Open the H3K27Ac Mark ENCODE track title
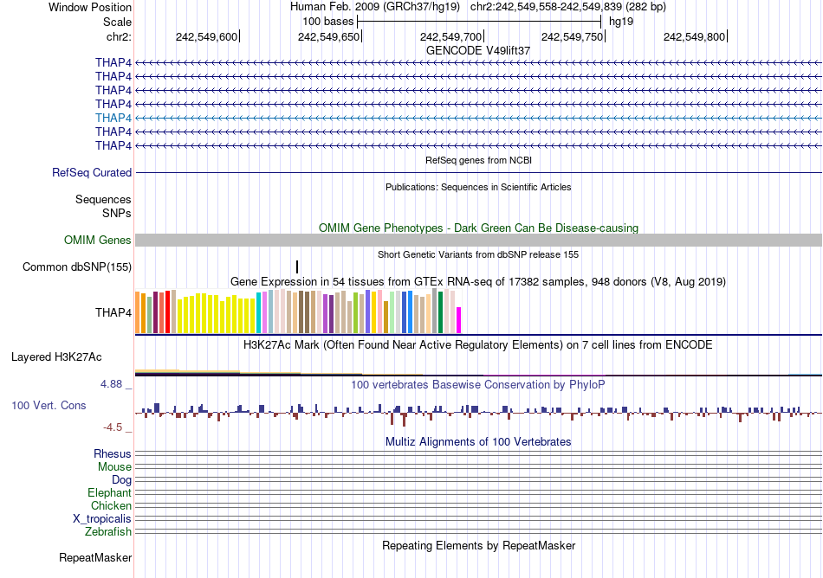 [x=478, y=344]
